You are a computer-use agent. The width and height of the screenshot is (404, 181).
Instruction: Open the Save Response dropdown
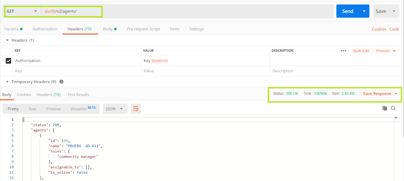click(x=380, y=94)
